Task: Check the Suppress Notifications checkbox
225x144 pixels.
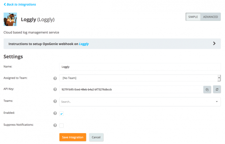Action: point(61,125)
